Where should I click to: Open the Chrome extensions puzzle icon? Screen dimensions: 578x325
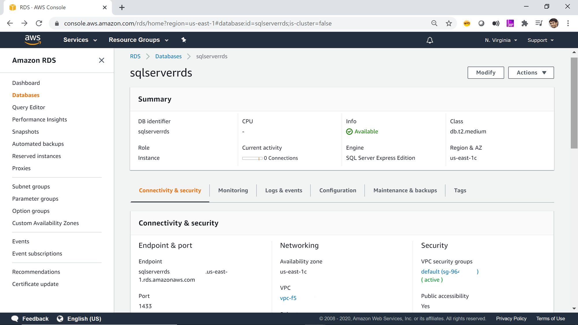pos(525,23)
